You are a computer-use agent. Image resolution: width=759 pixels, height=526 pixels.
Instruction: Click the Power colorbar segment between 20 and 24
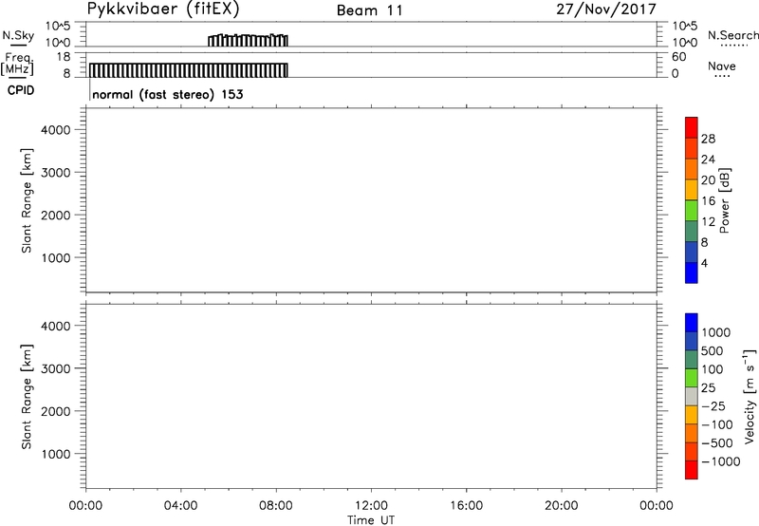coord(692,169)
